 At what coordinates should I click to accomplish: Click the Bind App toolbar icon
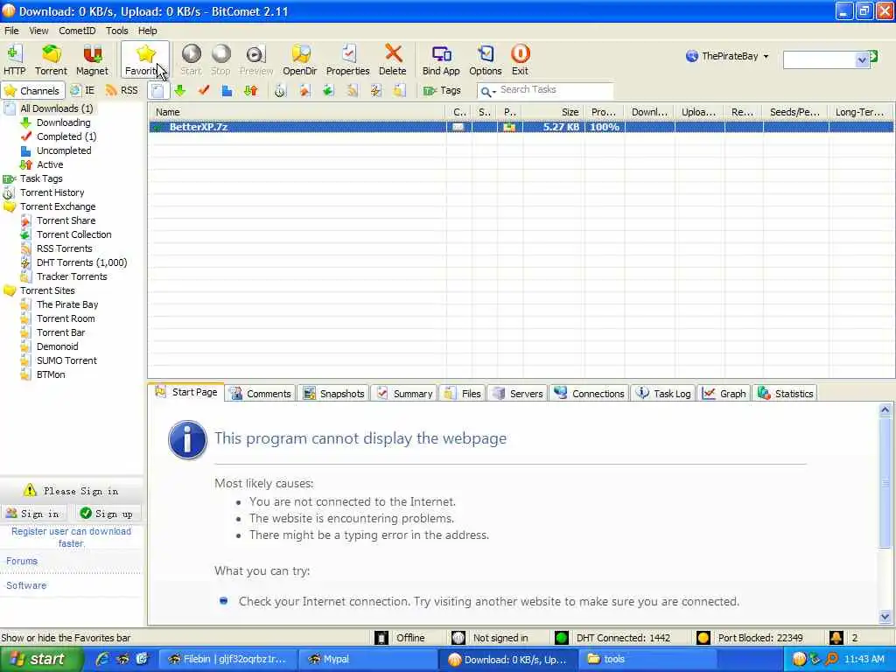pos(441,59)
